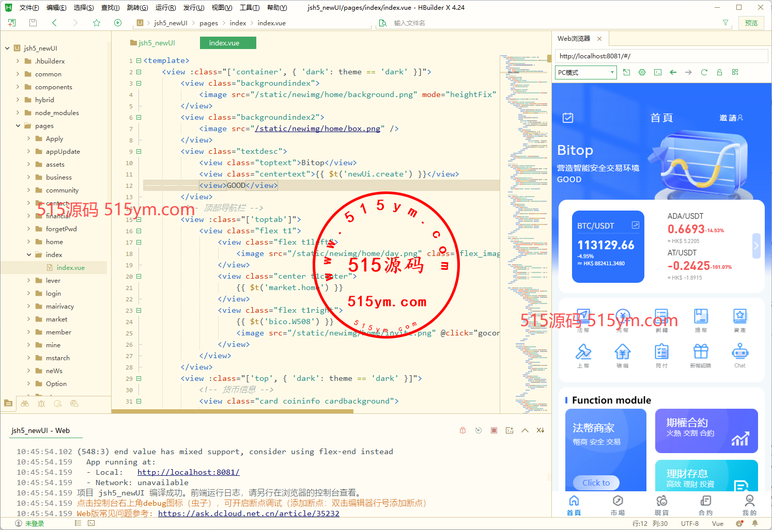Refresh the built-in web browser
Viewport: 772px width, 530px height.
click(704, 72)
